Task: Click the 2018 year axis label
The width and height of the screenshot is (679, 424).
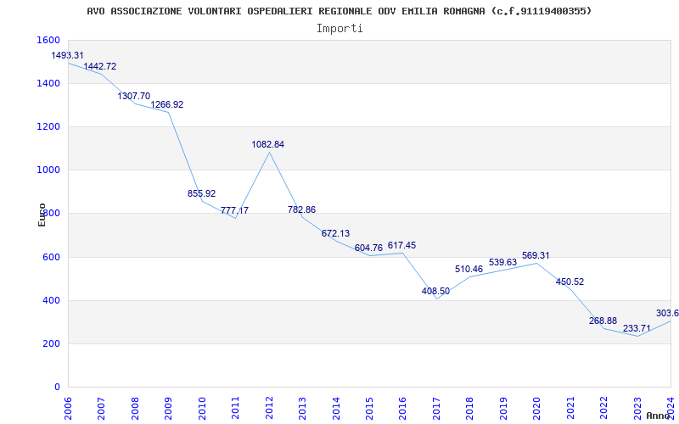Action: point(470,407)
